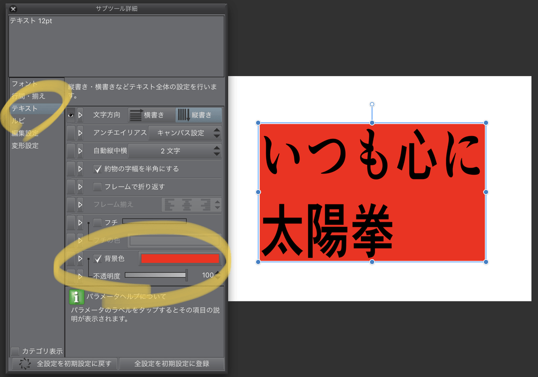Select the 行間・揃え category
Screen dimensions: 538x377
click(29, 96)
